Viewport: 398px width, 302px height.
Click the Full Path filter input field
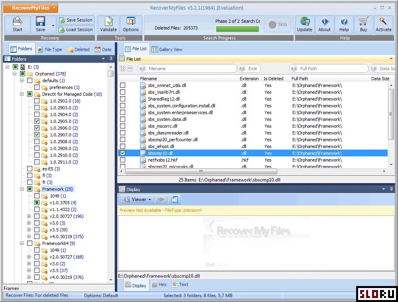(329, 69)
